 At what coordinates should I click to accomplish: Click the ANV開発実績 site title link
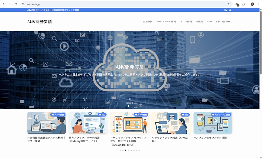(39, 22)
